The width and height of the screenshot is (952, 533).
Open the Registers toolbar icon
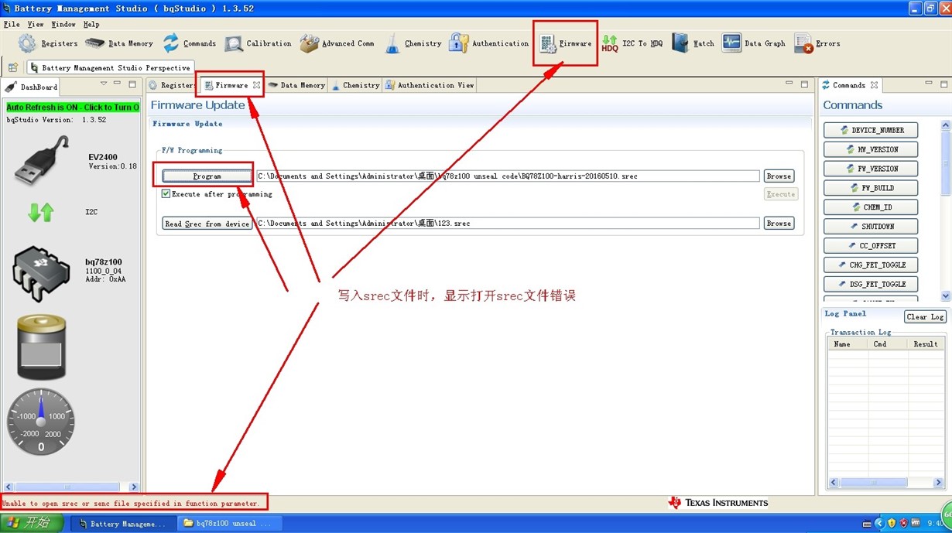click(48, 43)
